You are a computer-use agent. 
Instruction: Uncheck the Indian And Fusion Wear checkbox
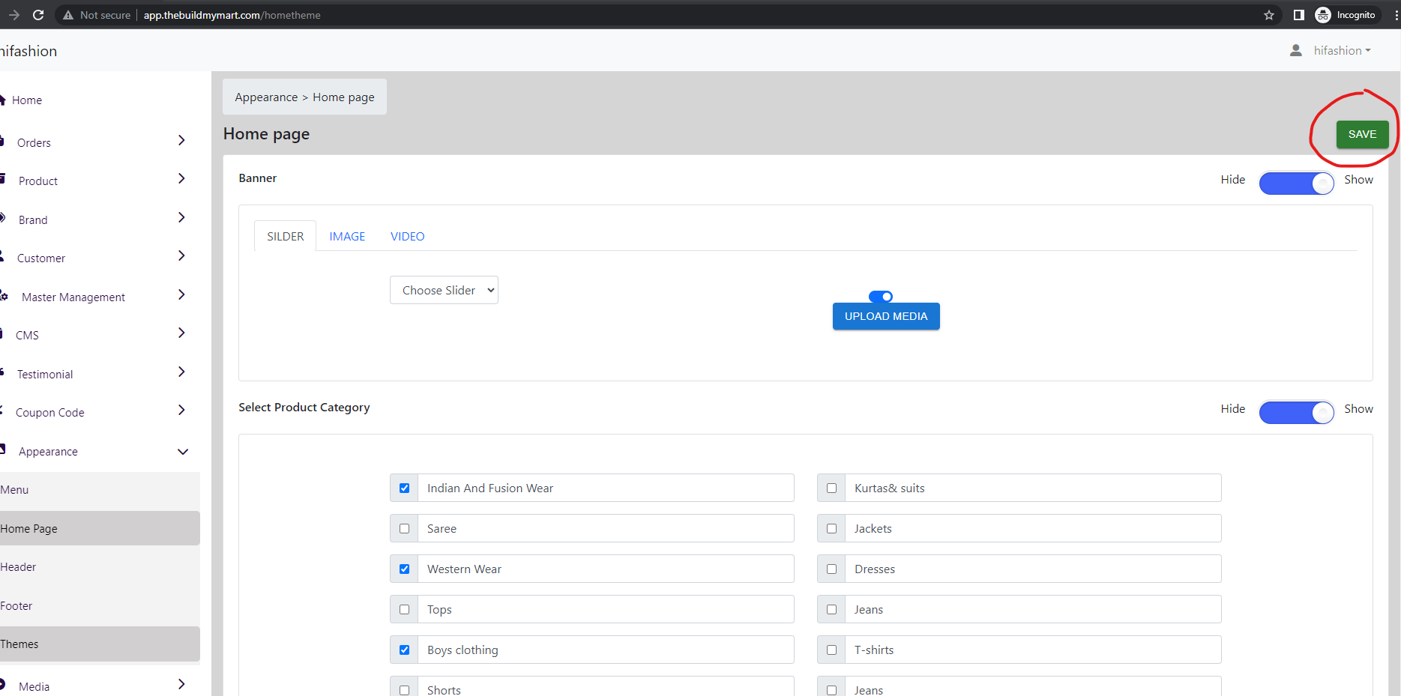[x=405, y=488]
